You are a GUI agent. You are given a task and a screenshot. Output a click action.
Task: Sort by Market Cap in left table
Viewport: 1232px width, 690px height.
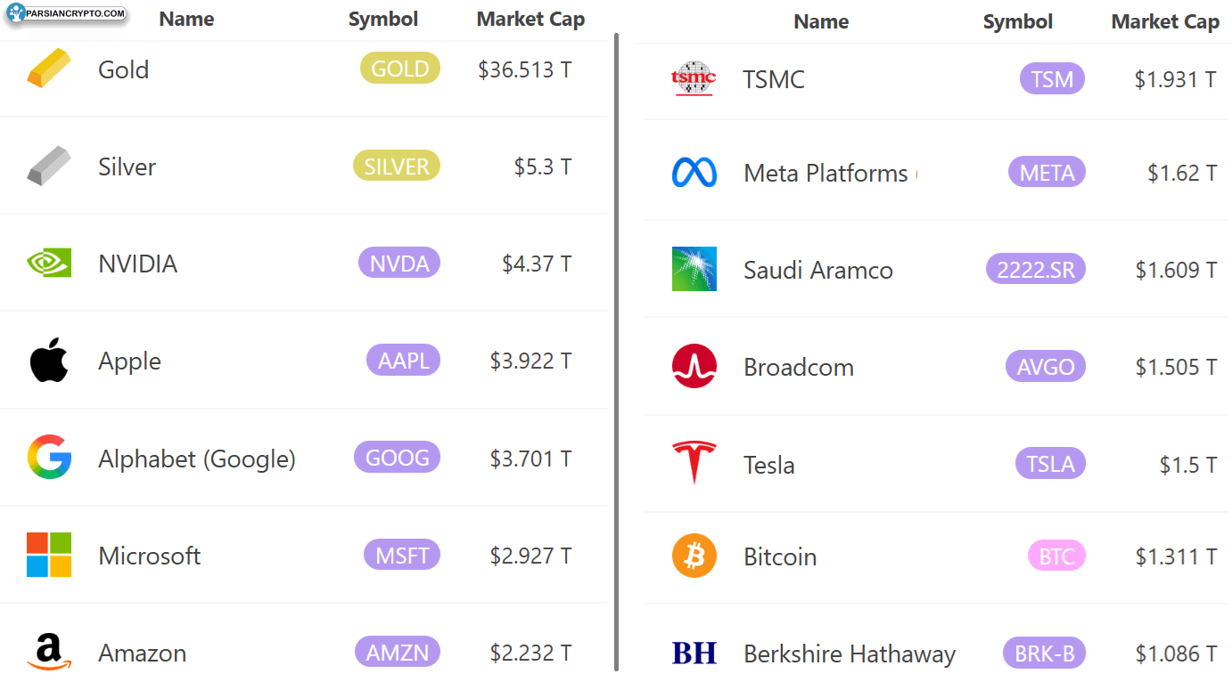[530, 20]
